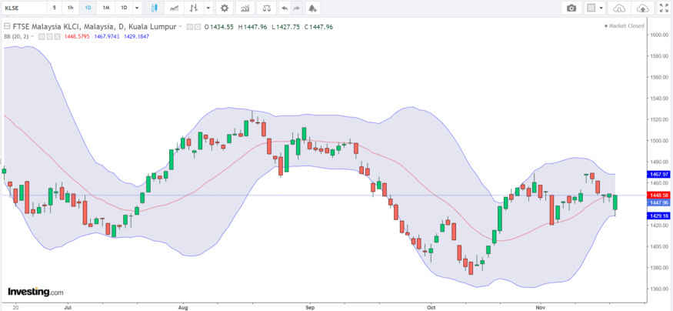Click the KLSE symbol search field
673x311 pixels.
23,8
